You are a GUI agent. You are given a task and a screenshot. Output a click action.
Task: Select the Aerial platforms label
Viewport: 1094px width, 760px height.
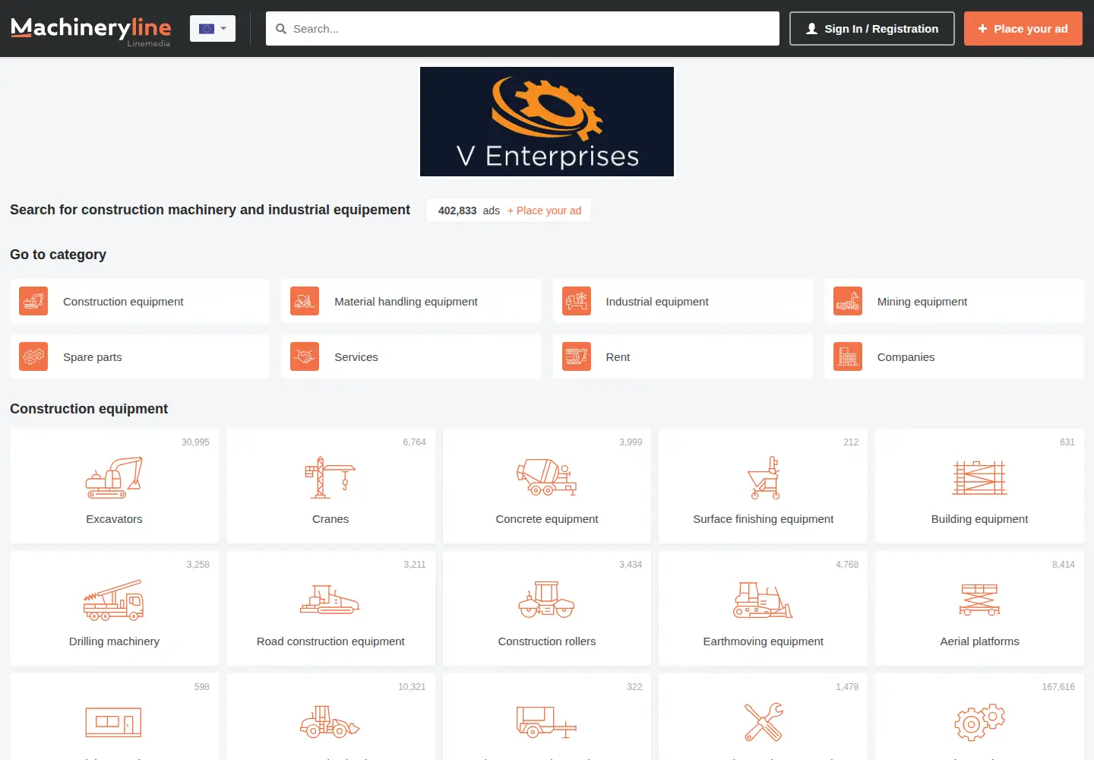tap(980, 641)
